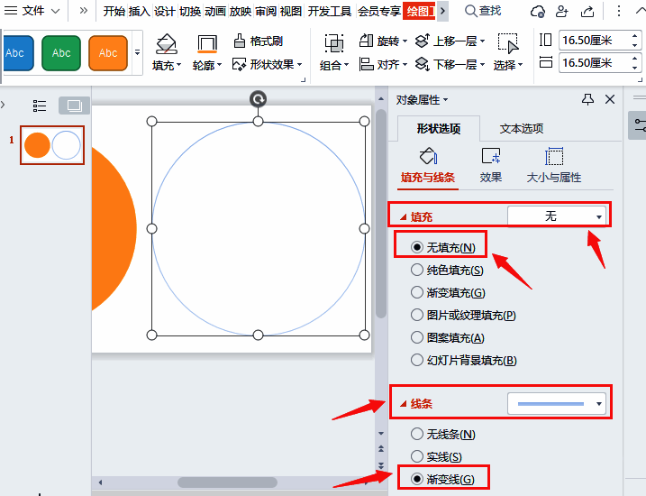Select the 格式刷 format painter
Screen dimensions: 646x496
258,41
